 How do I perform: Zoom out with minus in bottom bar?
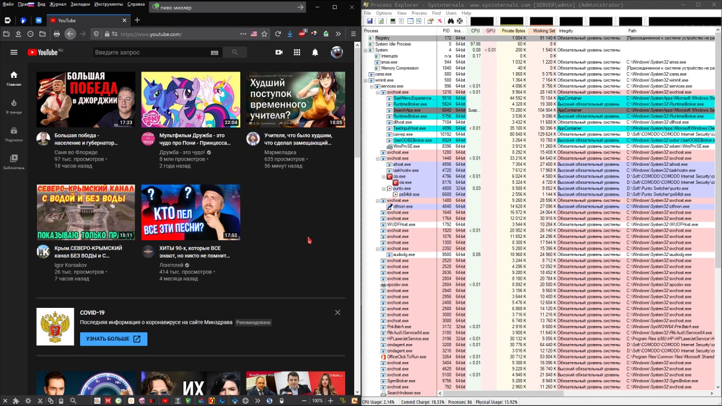click(x=304, y=400)
